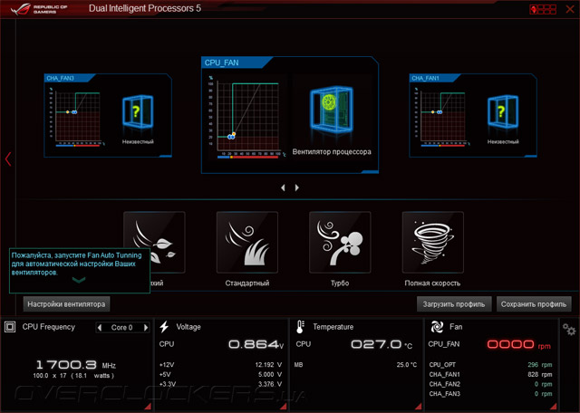Expand Temperature panel corner triangle
This screenshot has width=580, height=413.
[419, 407]
